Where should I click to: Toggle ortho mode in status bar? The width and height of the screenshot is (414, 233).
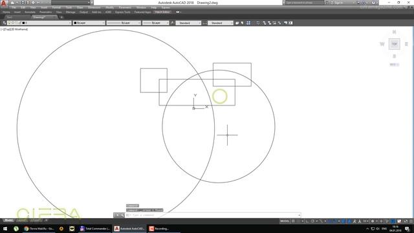[307, 221]
